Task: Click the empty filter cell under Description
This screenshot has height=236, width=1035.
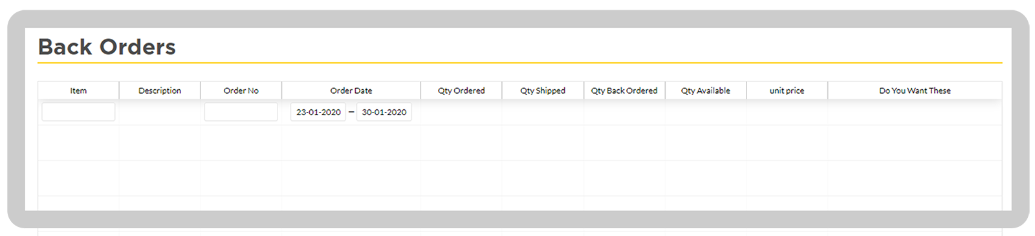Action: (x=160, y=112)
